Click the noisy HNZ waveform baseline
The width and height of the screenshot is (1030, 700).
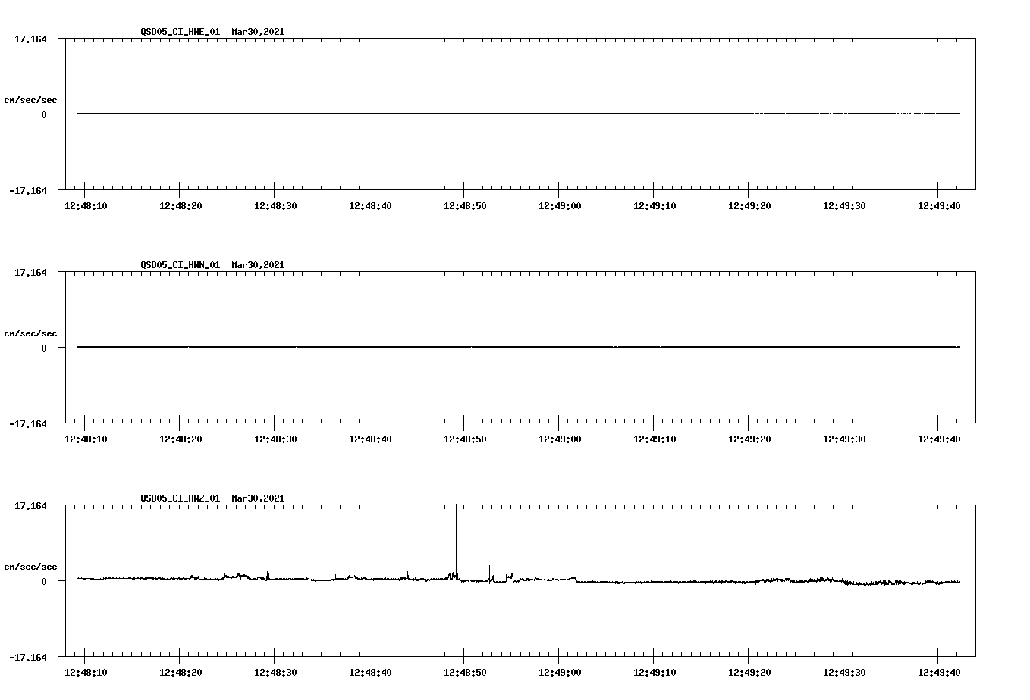click(x=683, y=581)
